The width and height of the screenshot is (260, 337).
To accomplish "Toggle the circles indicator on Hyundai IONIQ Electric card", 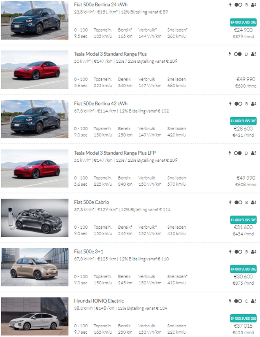I will (x=238, y=301).
